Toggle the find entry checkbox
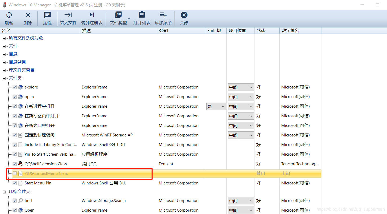 pos(14,201)
